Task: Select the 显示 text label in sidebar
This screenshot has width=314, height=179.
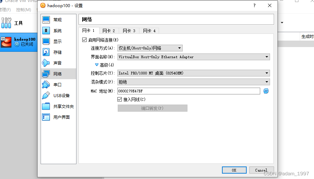Action: pyautogui.click(x=58, y=41)
